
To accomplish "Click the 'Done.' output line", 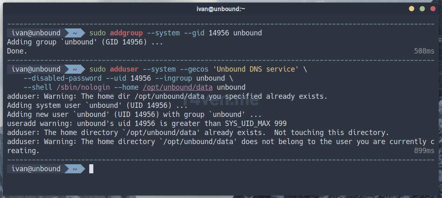I will pos(17,51).
